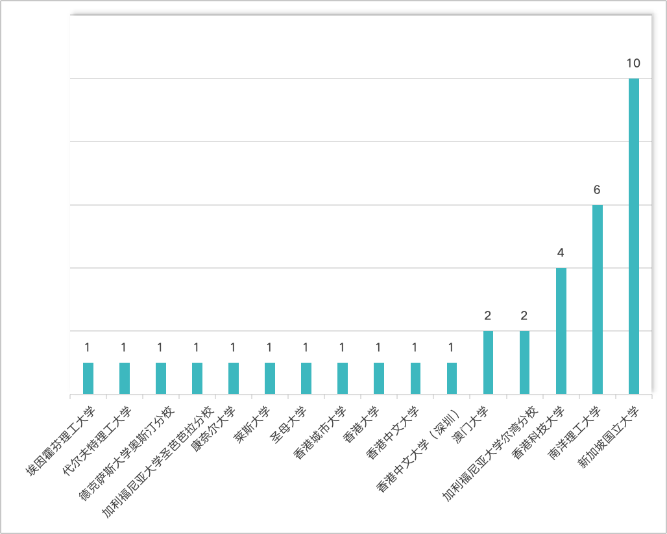The width and height of the screenshot is (667, 534).
Task: Click the axis label 南洋理工大学
Action: pyautogui.click(x=576, y=433)
